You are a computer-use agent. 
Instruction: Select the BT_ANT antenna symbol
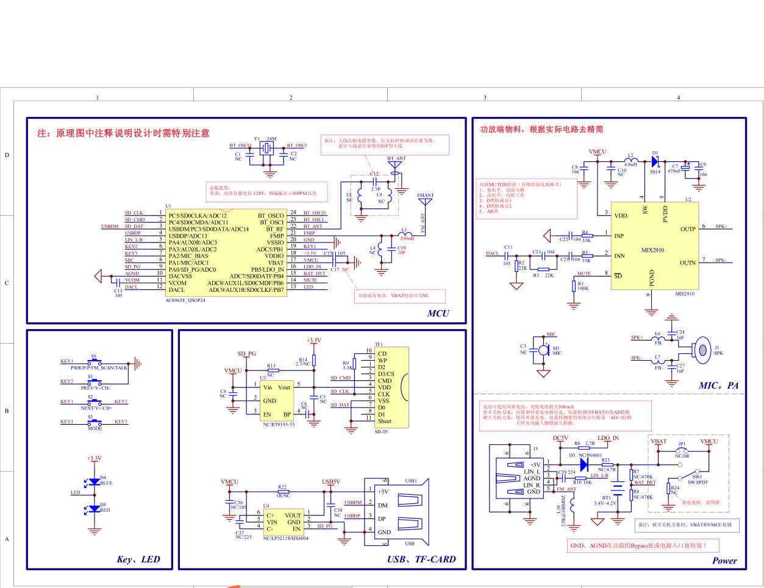tap(395, 165)
